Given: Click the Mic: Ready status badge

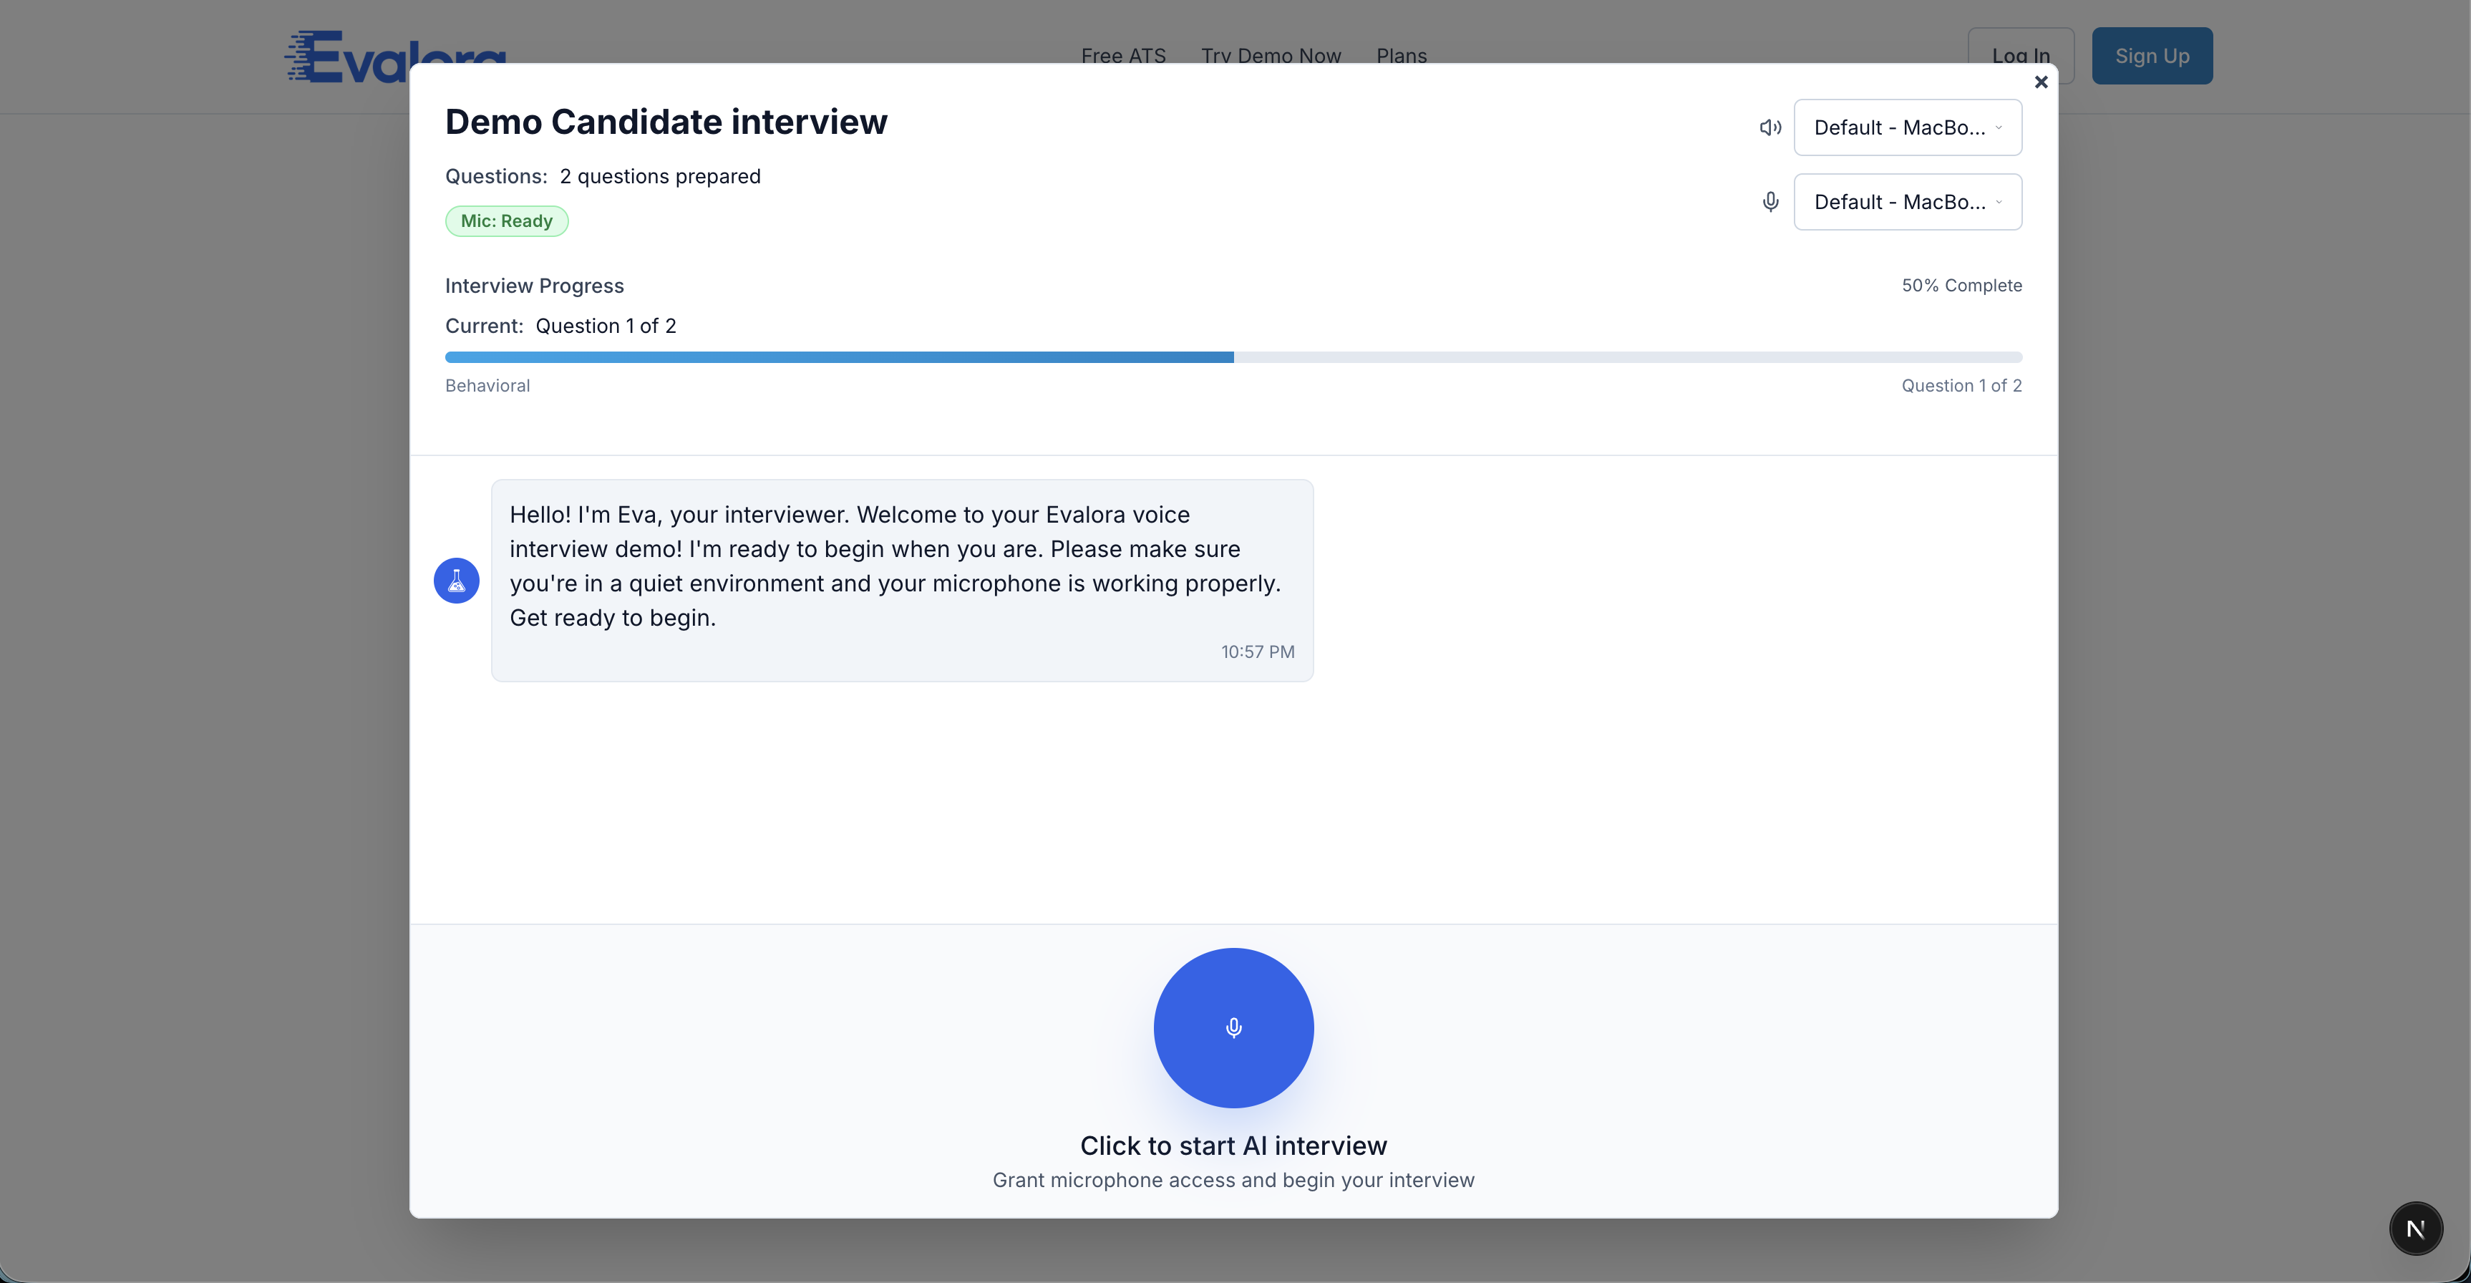Looking at the screenshot, I should tap(507, 220).
